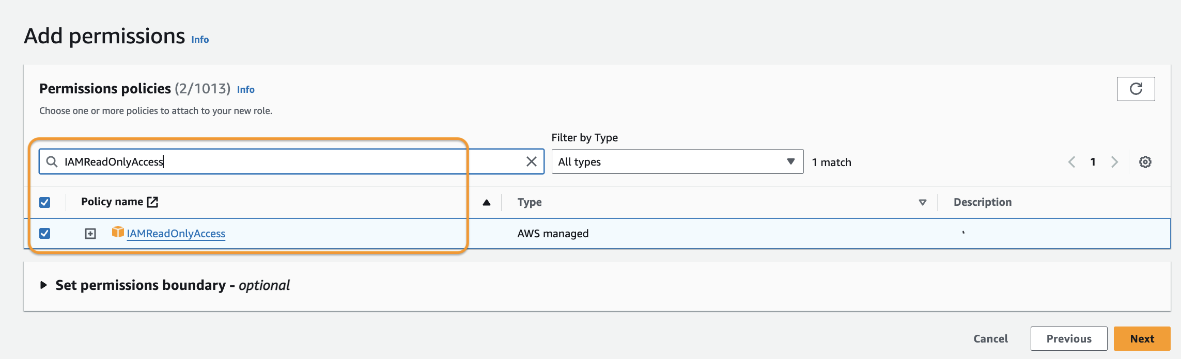Go to the next page chevron

[x=1114, y=162]
